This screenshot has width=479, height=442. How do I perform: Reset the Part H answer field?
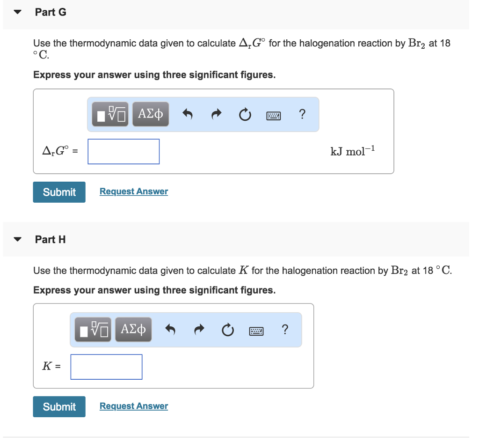point(227,330)
